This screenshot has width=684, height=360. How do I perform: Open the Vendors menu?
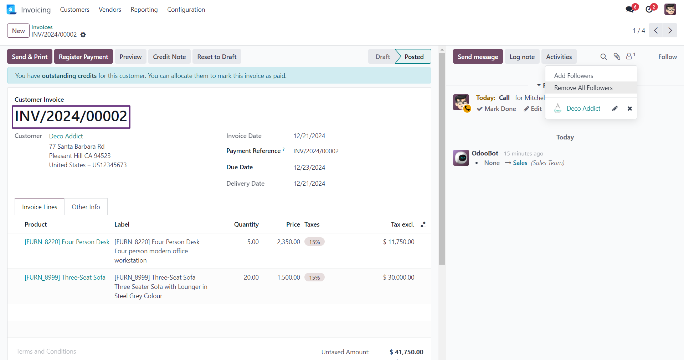(110, 10)
